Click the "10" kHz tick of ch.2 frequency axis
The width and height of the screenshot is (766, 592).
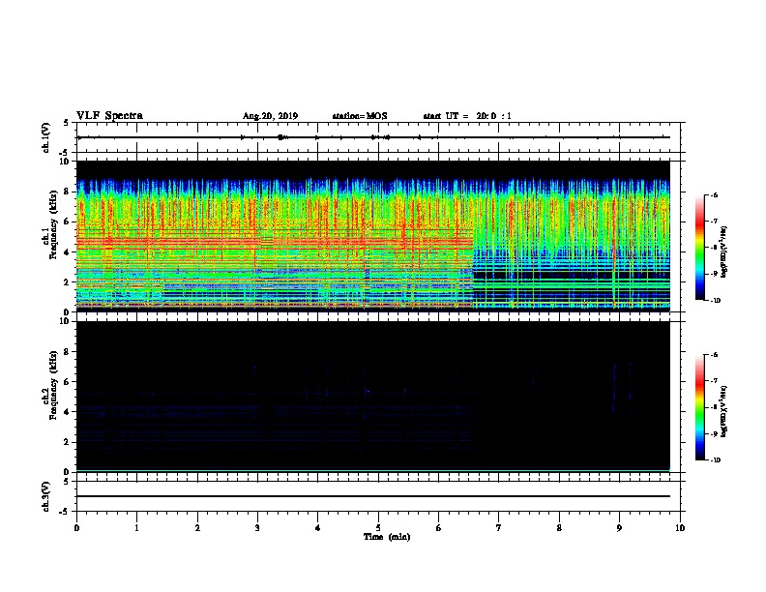point(65,321)
